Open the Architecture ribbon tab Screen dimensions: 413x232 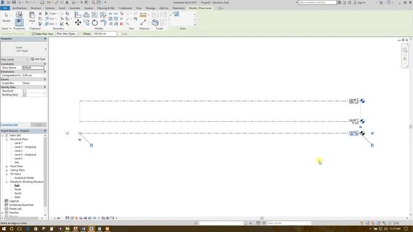[x=19, y=8]
